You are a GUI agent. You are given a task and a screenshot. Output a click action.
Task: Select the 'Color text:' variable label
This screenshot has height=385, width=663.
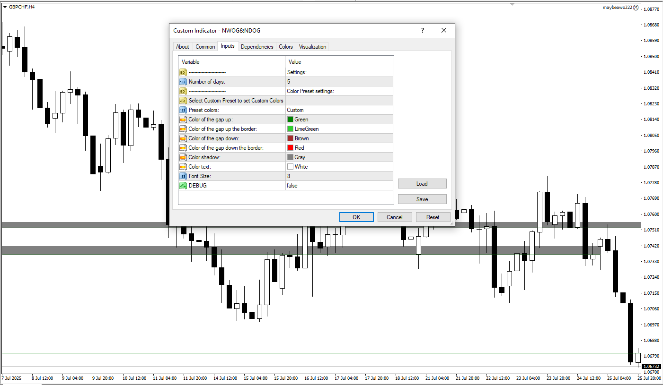200,167
